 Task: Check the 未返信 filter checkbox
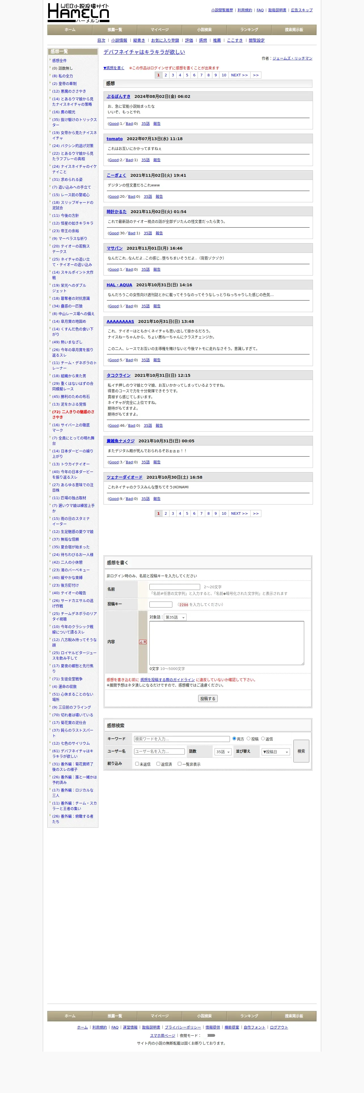(x=137, y=763)
